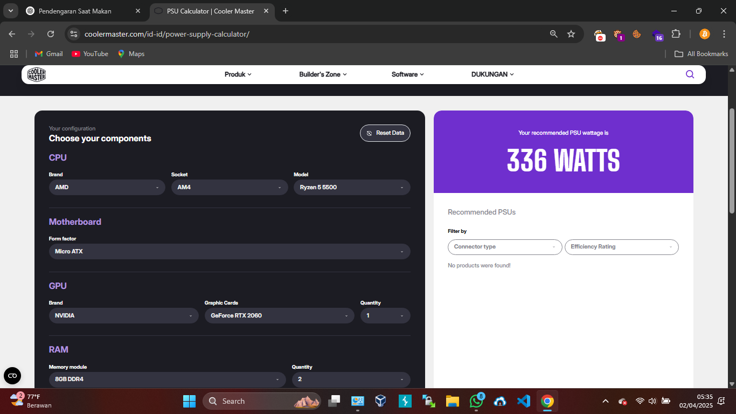
Task: Open the Maps bookmark
Action: (131, 54)
